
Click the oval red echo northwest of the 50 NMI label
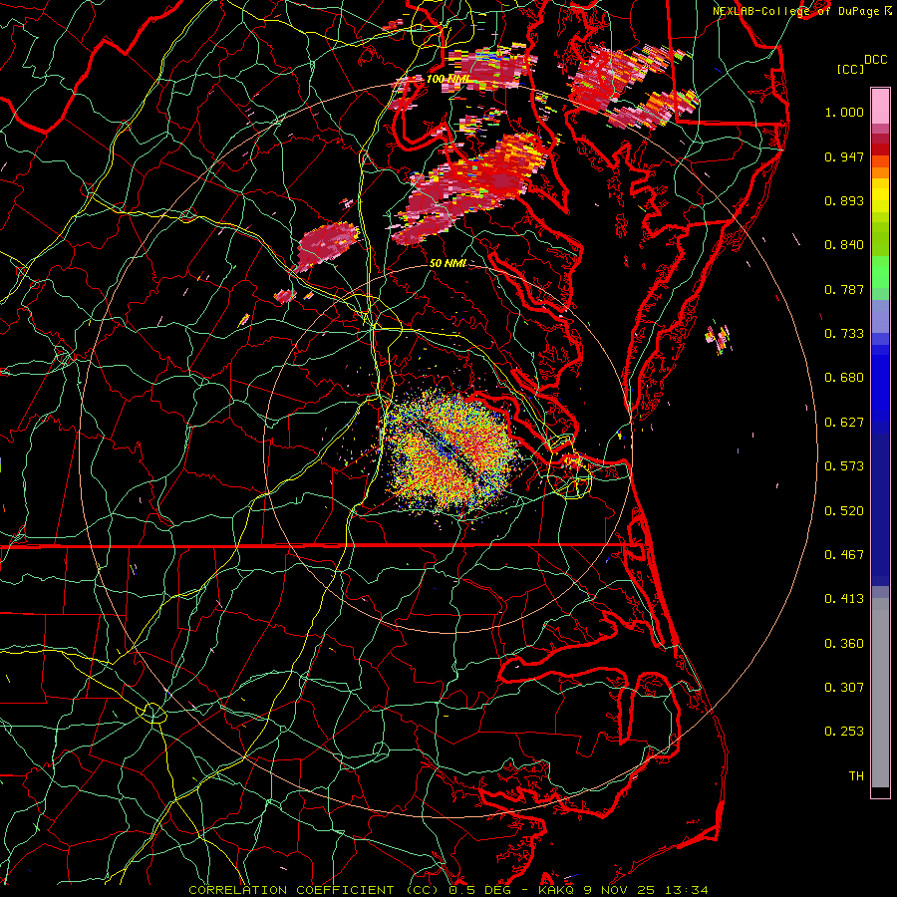326,245
